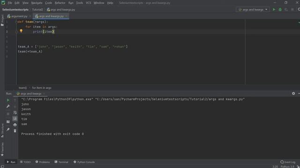Click the Stop square icon in top toolbar
The height and width of the screenshot is (168, 300).
(292, 9)
